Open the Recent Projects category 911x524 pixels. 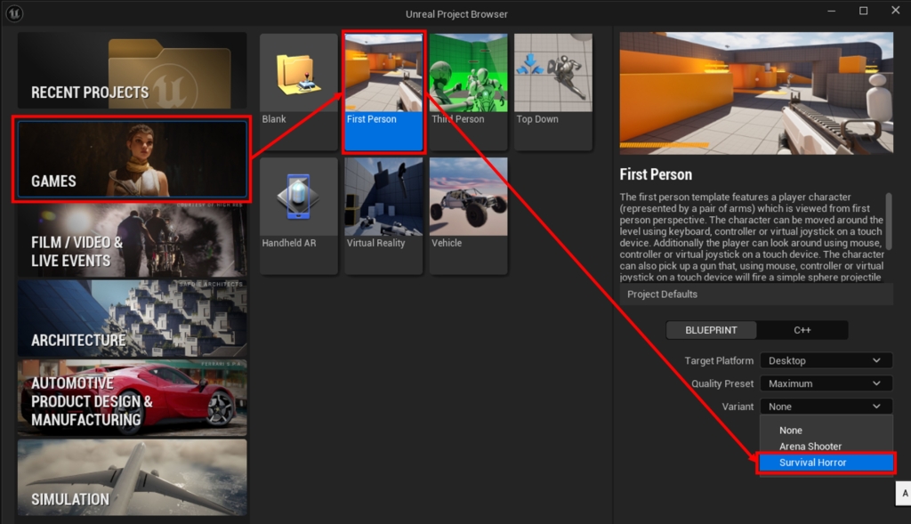tap(132, 70)
